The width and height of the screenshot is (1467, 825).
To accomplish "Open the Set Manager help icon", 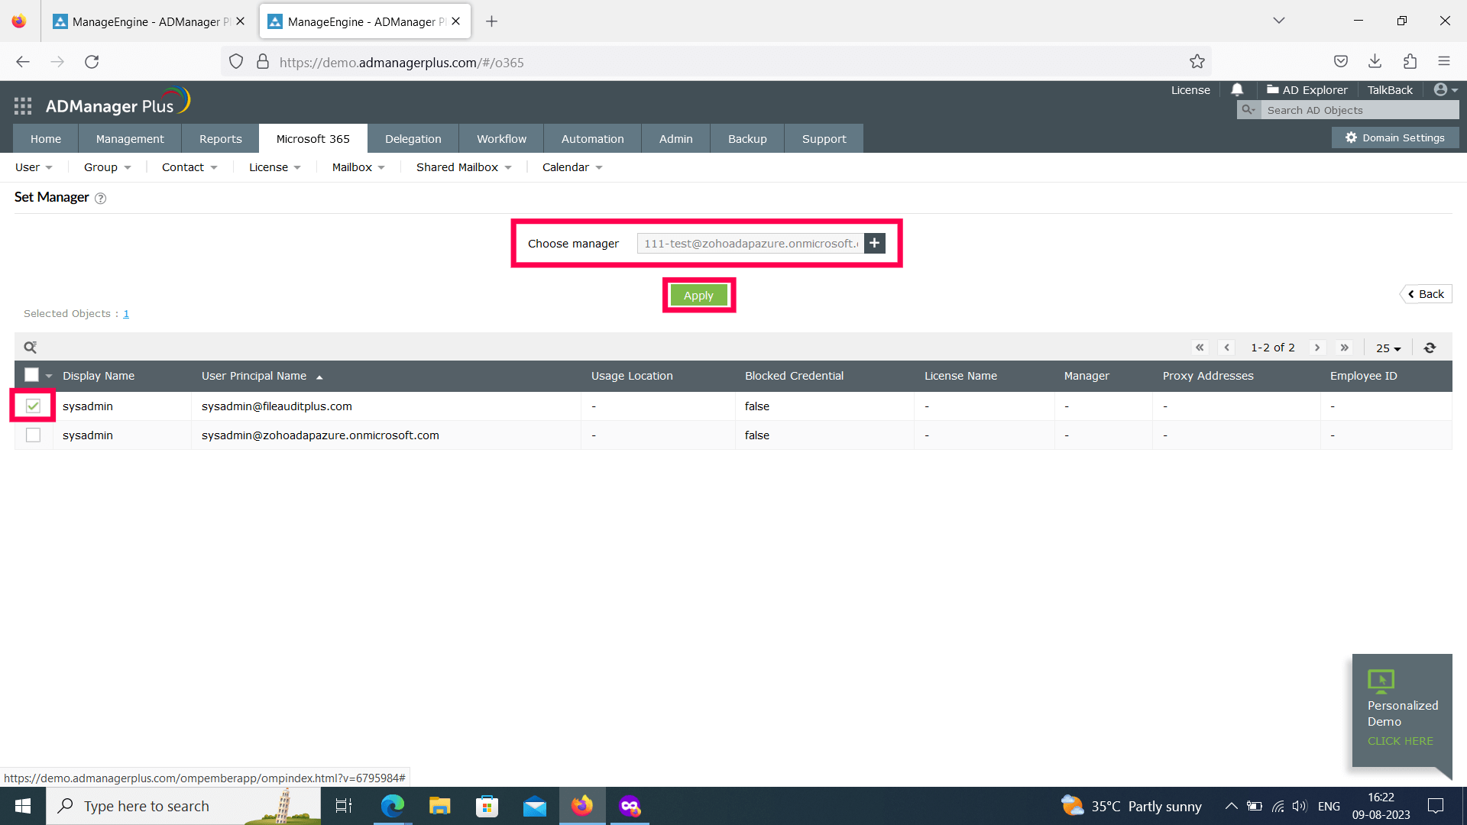I will 100,199.
